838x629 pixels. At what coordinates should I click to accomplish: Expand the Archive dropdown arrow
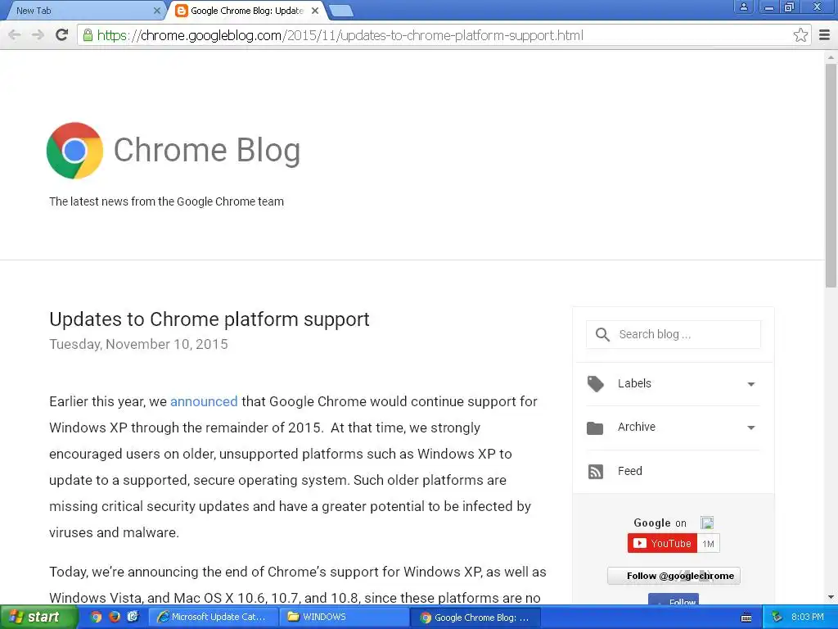[x=751, y=428]
